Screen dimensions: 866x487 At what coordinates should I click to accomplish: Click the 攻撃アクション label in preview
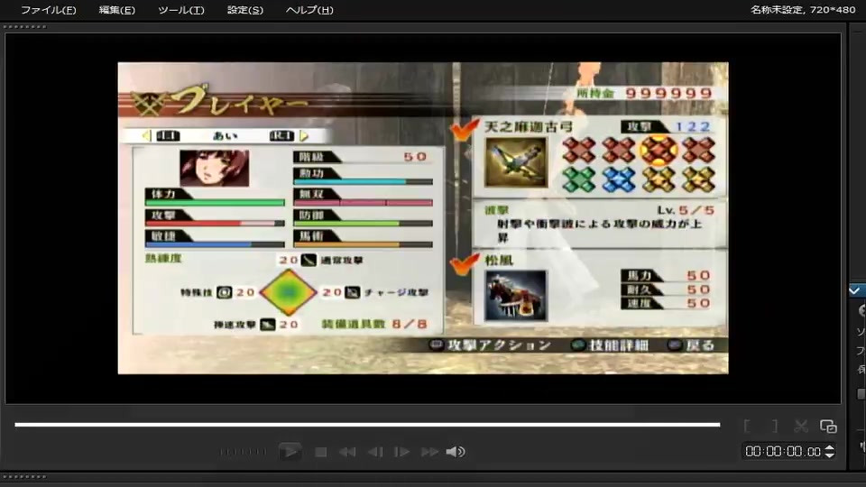[x=499, y=345]
